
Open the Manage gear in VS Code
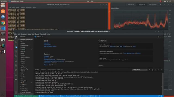coord(16,92)
